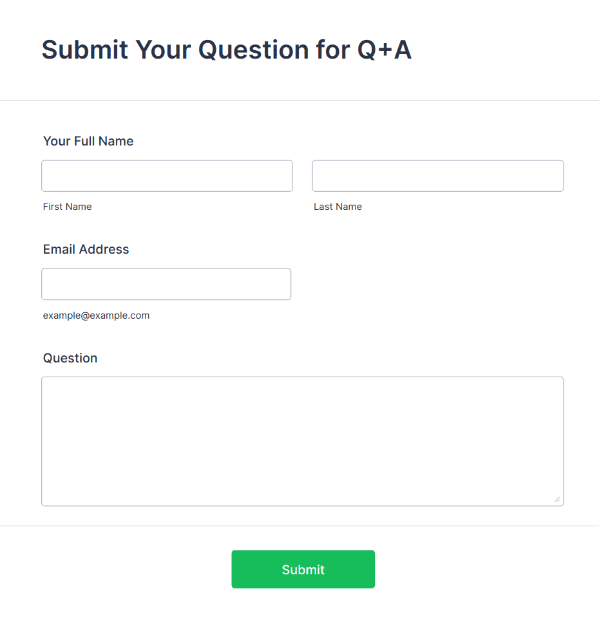This screenshot has height=620, width=599.
Task: Click the 'Question' field label
Action: [70, 358]
